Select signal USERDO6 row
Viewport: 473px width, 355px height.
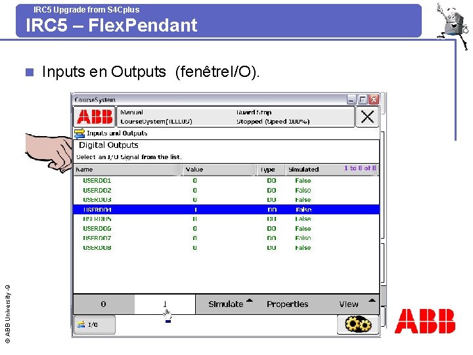point(226,229)
